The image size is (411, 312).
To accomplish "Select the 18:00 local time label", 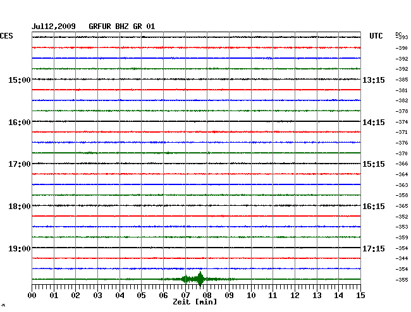I will (20, 207).
